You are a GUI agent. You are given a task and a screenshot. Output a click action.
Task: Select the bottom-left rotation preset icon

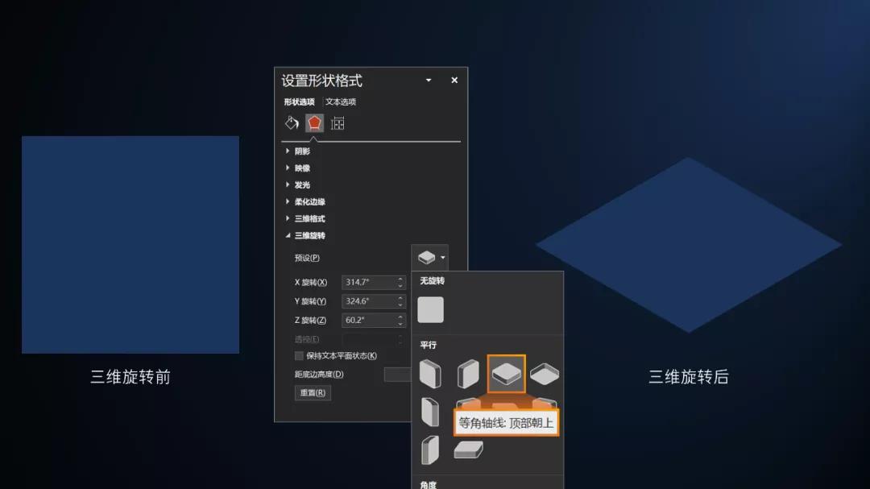pyautogui.click(x=429, y=450)
